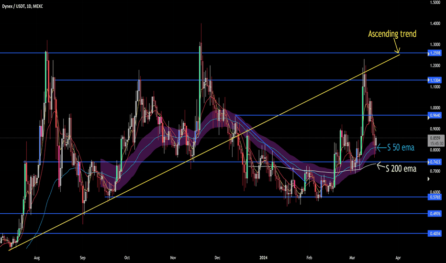Viewport: 446px width, 263px height.
Task: Select the 0.7423 price level label
Action: point(435,162)
